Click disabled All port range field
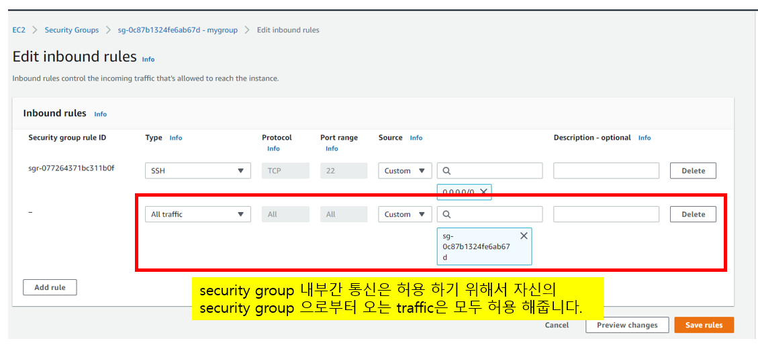The image size is (758, 349). pos(344,214)
